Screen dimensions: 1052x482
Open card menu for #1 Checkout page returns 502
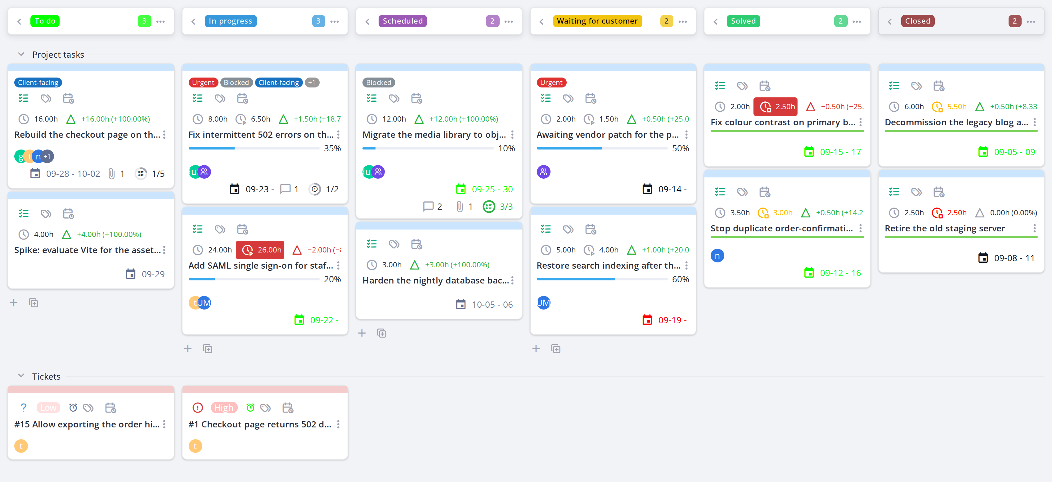pyautogui.click(x=338, y=424)
